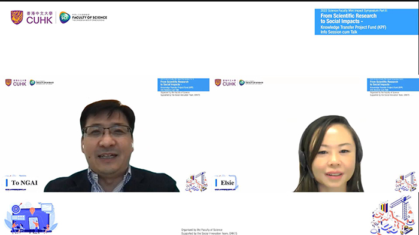Select Elsie's video feed

(314, 135)
